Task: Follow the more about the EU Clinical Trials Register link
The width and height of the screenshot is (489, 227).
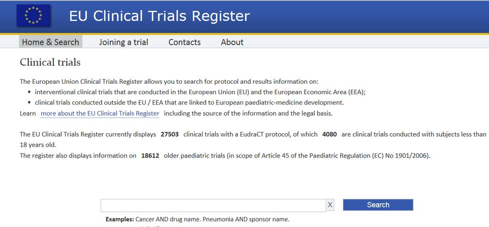Action: (x=100, y=113)
